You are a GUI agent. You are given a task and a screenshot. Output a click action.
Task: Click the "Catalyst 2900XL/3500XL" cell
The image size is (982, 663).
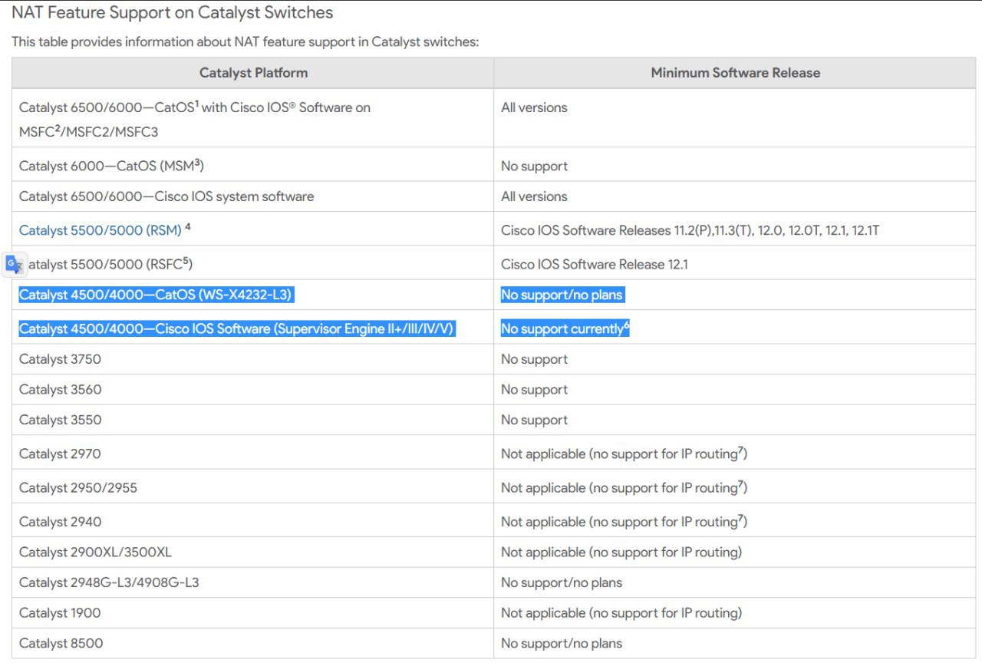pyautogui.click(x=253, y=552)
